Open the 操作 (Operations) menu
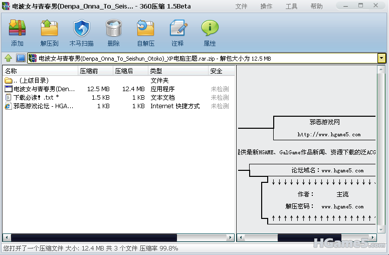Screen dimensions: 389x255 pos(266,7)
